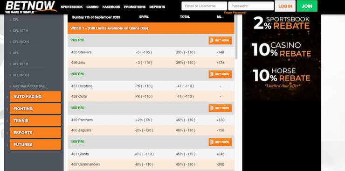Click the 462 Commanders team name
The image size is (345, 171).
tap(86, 164)
